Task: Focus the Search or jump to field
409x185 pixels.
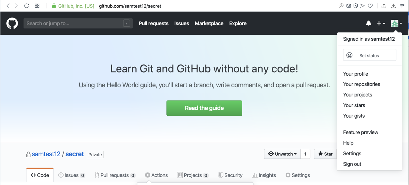Action: coord(74,23)
